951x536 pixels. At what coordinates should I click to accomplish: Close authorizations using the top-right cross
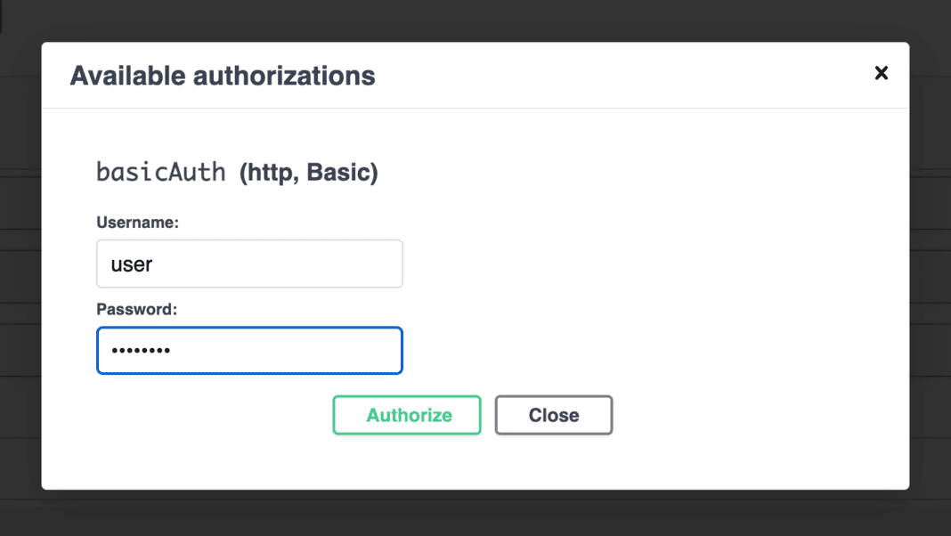[x=881, y=73]
